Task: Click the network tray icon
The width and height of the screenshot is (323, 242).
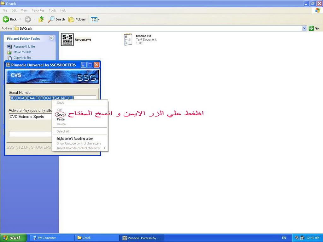Action: (x=302, y=238)
